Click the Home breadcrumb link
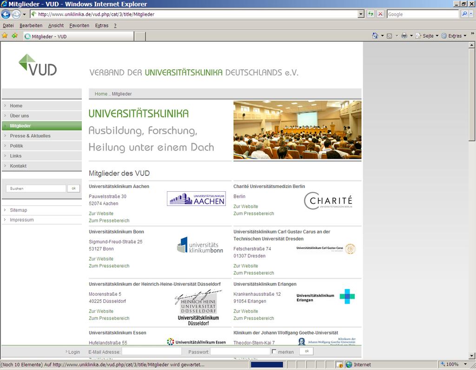476x370 pixels. click(101, 94)
